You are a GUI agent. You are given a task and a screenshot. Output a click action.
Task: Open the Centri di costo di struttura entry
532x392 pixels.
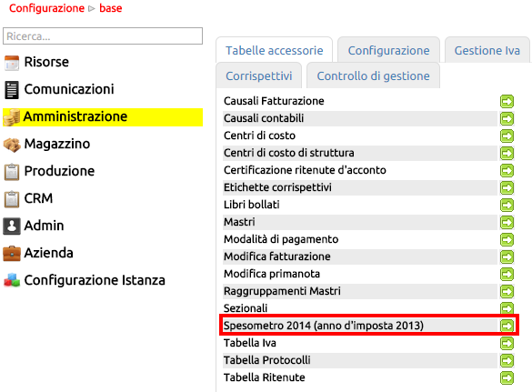[x=288, y=153]
